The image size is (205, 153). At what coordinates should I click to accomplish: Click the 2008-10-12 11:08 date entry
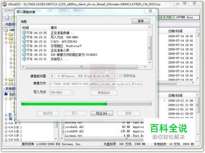[181, 100]
